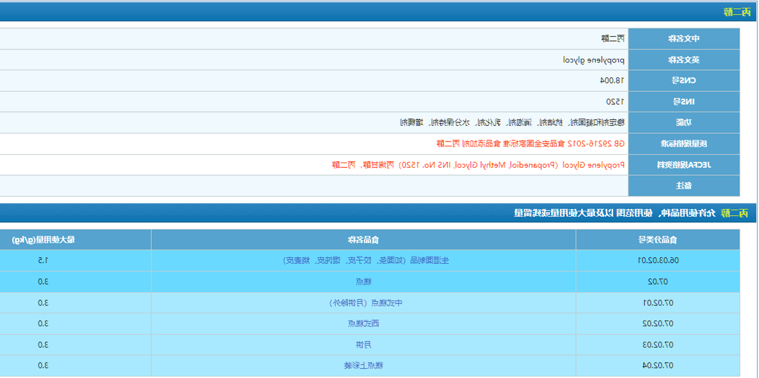Screen dimensions: 759x378
Task: Select food category number 07.02.04
Action: (657, 365)
